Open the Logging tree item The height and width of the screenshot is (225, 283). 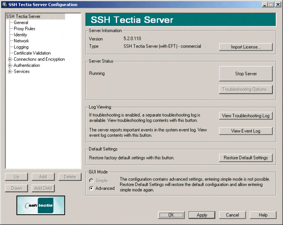[21, 47]
